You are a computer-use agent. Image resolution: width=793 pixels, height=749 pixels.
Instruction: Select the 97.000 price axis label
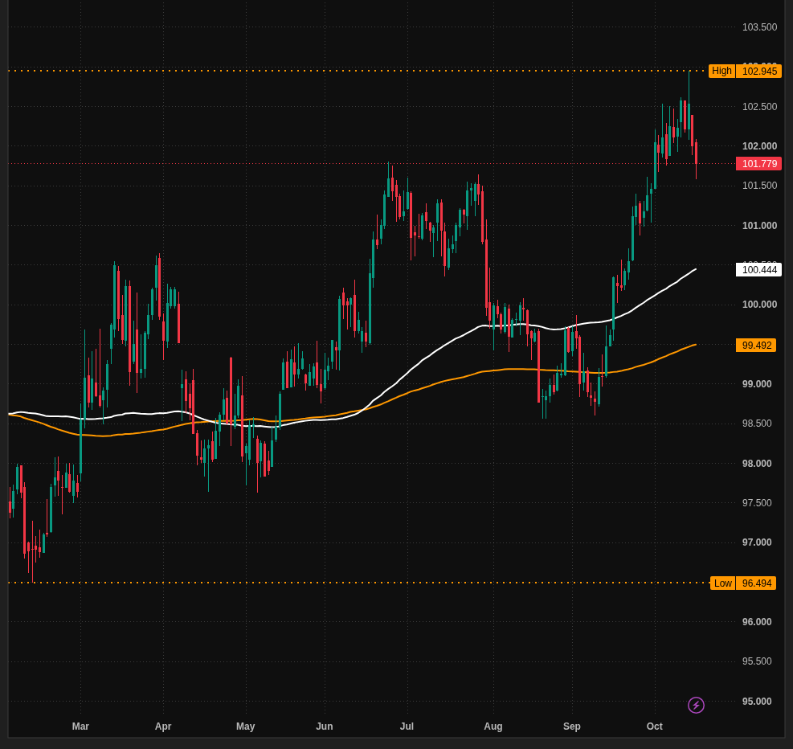pyautogui.click(x=757, y=542)
